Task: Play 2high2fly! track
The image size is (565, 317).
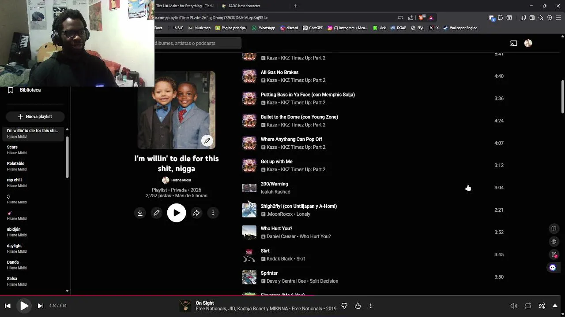Action: [249, 210]
